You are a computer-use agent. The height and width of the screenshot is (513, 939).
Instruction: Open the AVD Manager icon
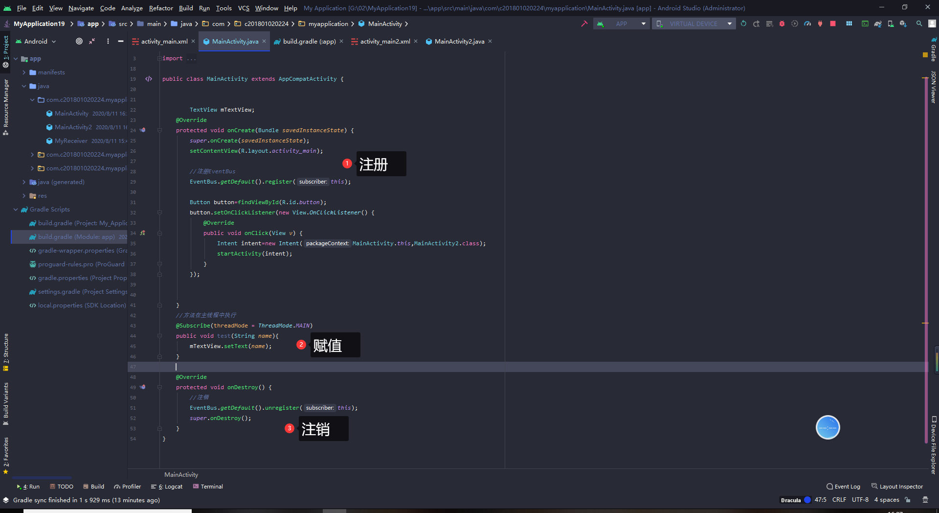tap(891, 23)
